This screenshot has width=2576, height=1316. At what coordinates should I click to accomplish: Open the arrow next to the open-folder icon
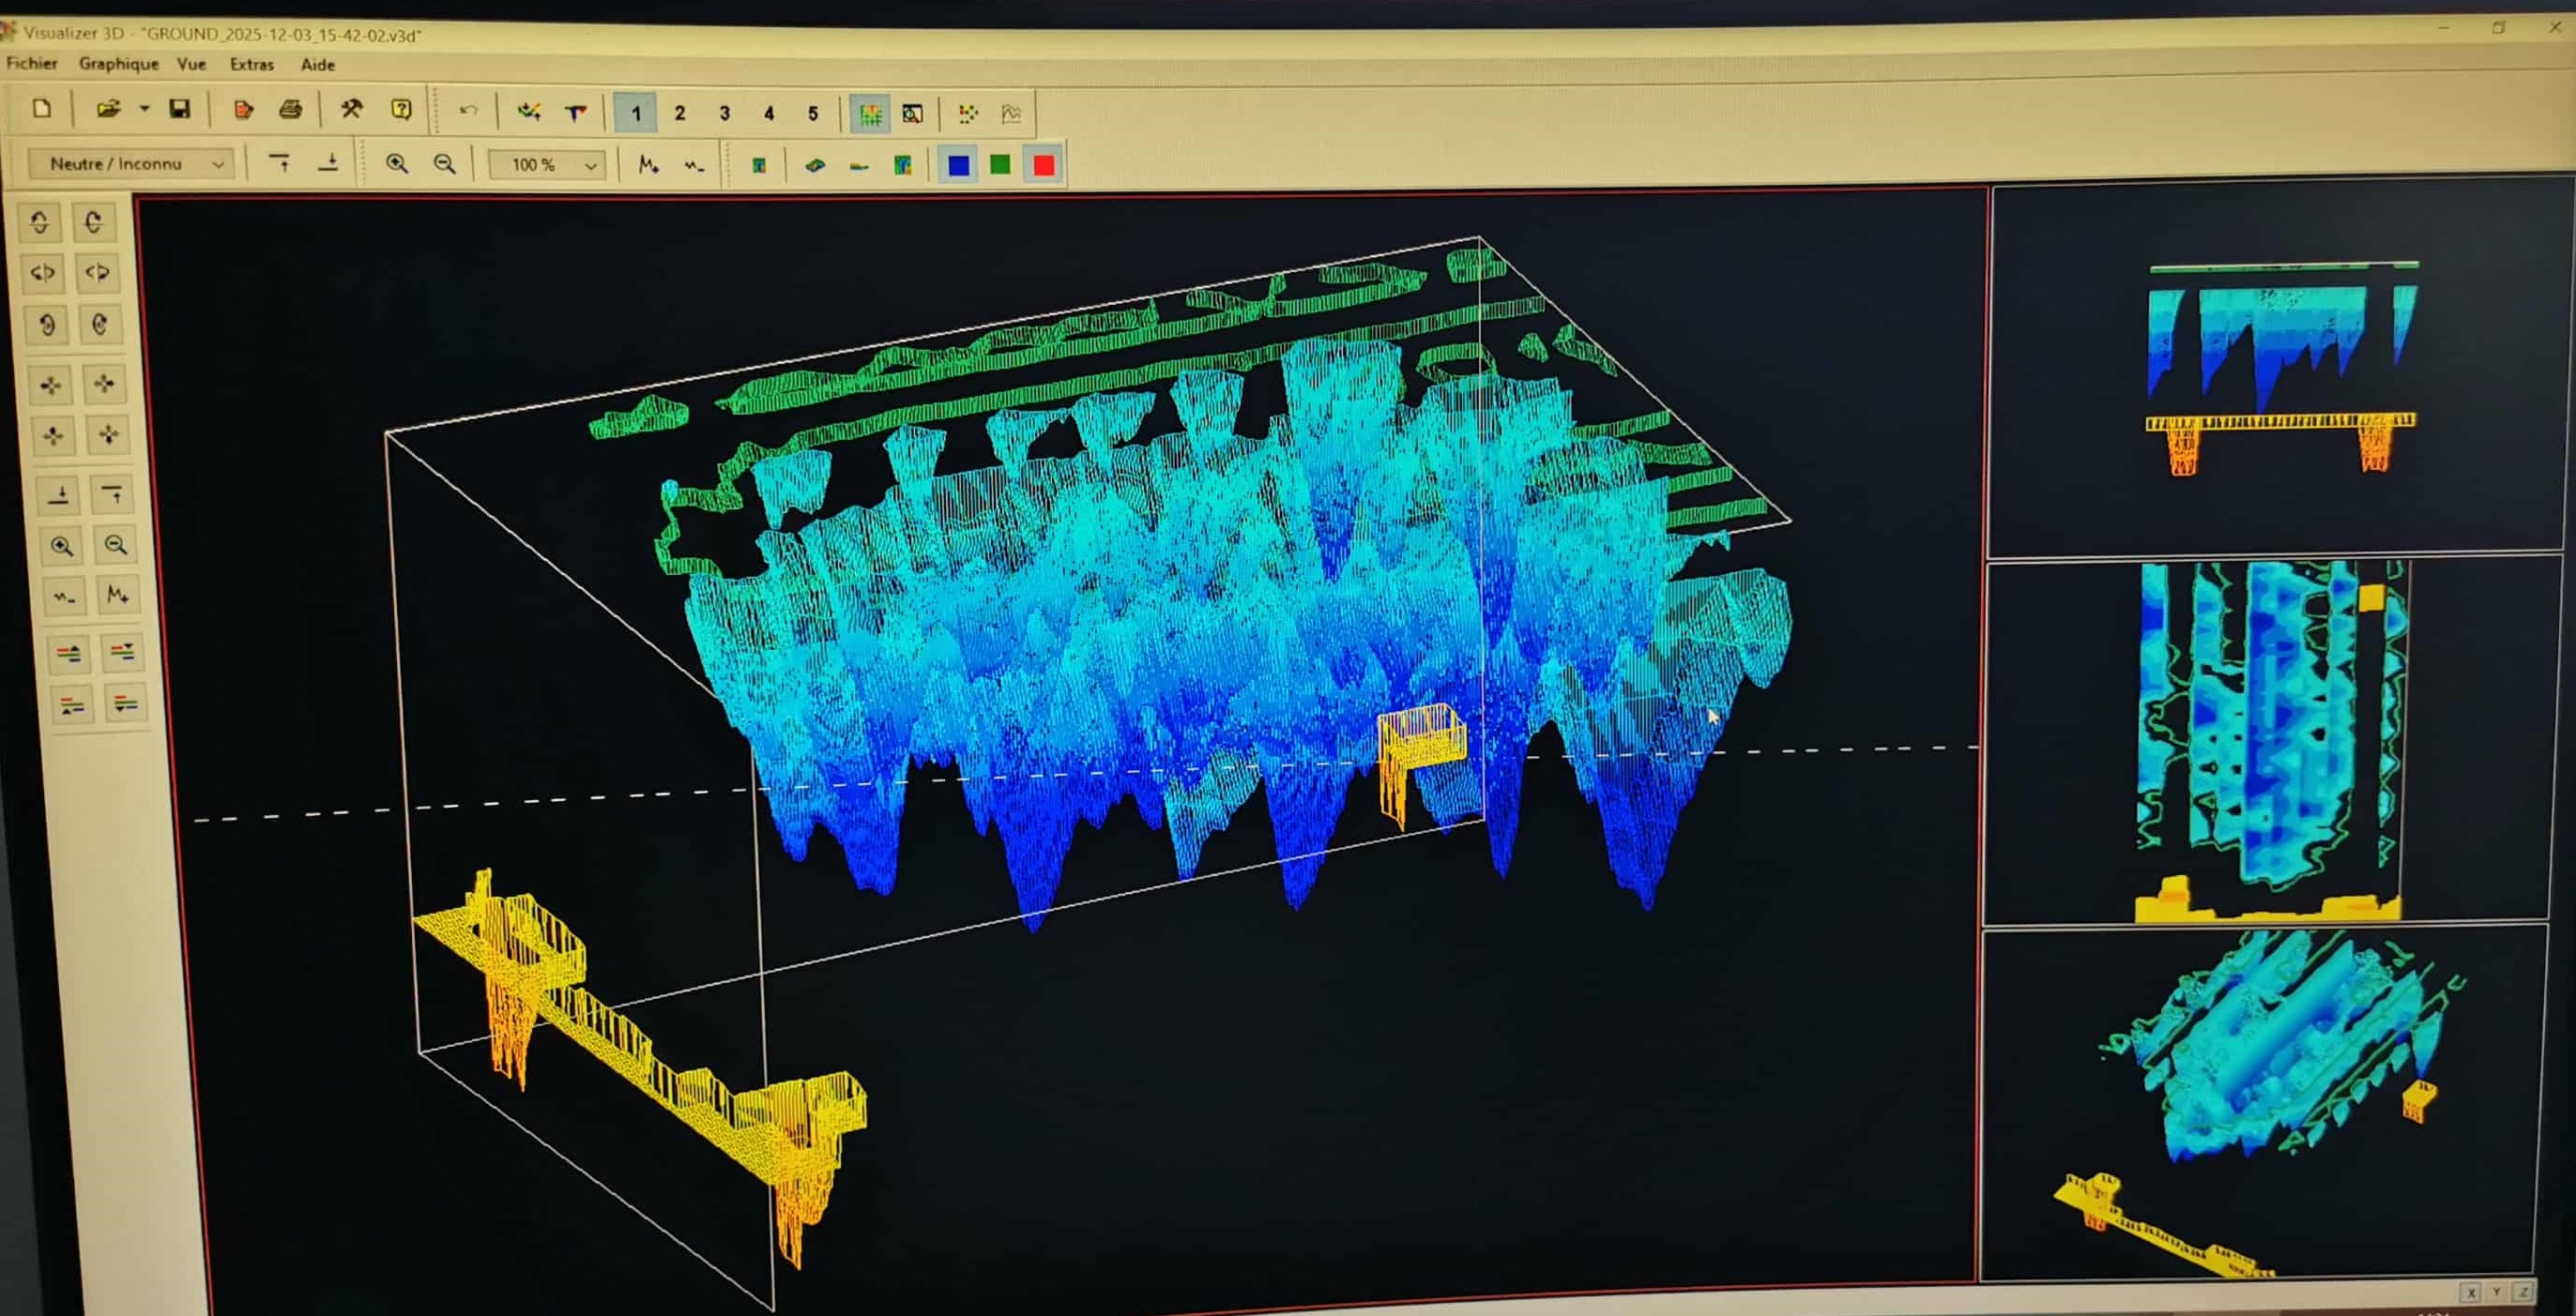coord(144,109)
